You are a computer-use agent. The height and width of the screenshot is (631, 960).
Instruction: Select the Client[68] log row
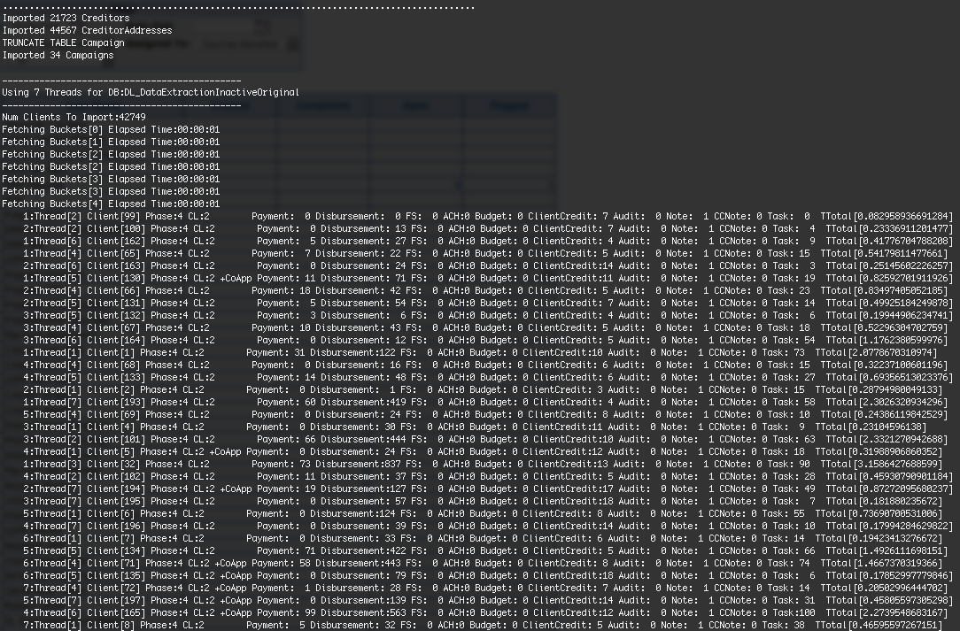pos(485,365)
